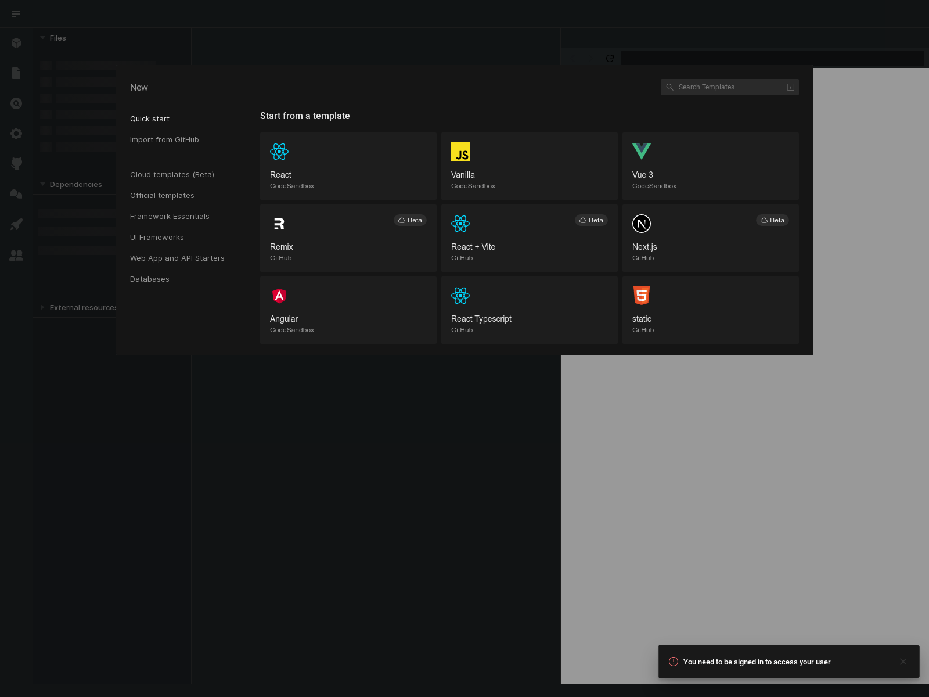Click the Next.js logo icon

point(642,224)
